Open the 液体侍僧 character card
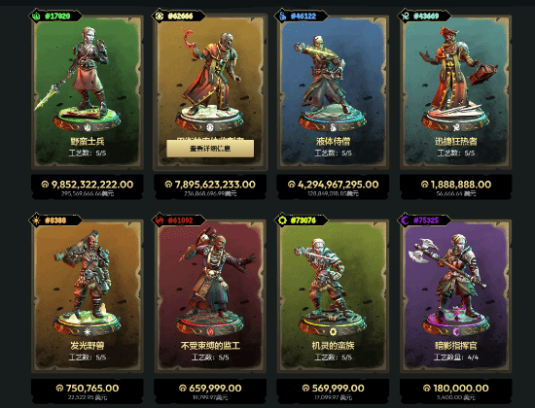 [333, 92]
